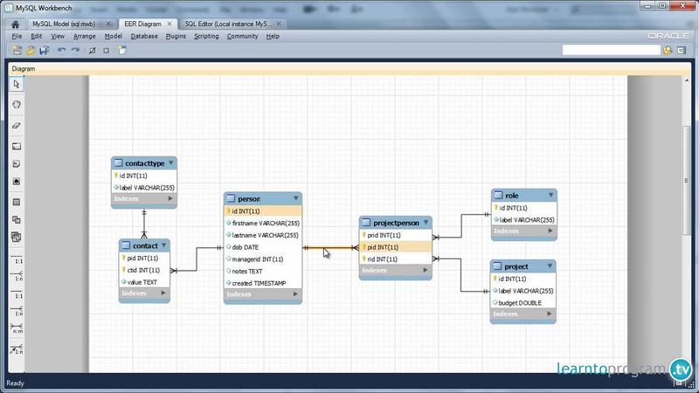Select the new table tool

coord(17,203)
